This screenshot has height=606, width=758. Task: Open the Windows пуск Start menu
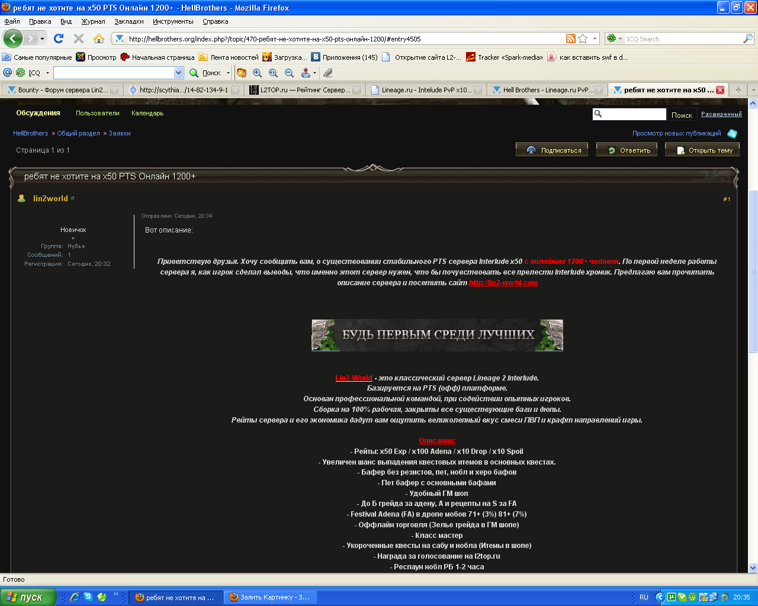[27, 597]
